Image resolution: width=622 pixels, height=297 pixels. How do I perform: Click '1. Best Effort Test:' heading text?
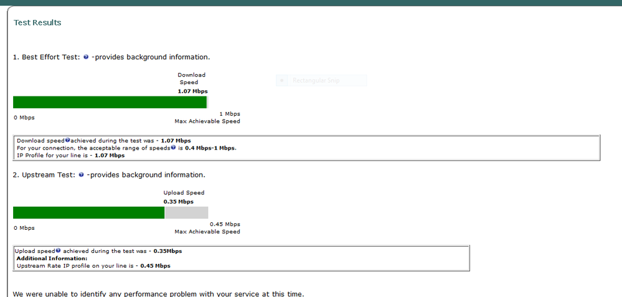[47, 57]
